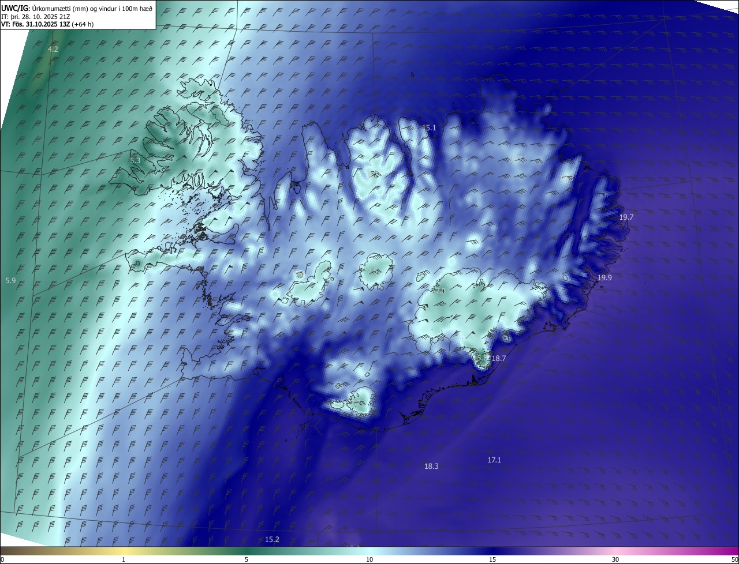This screenshot has width=739, height=564.
Task: Click the initial time line 'IT: þri. 28. 10. 2025 21Z'
Action: 36,16
